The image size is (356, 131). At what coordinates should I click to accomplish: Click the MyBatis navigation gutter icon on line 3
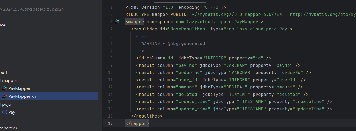tap(117, 21)
